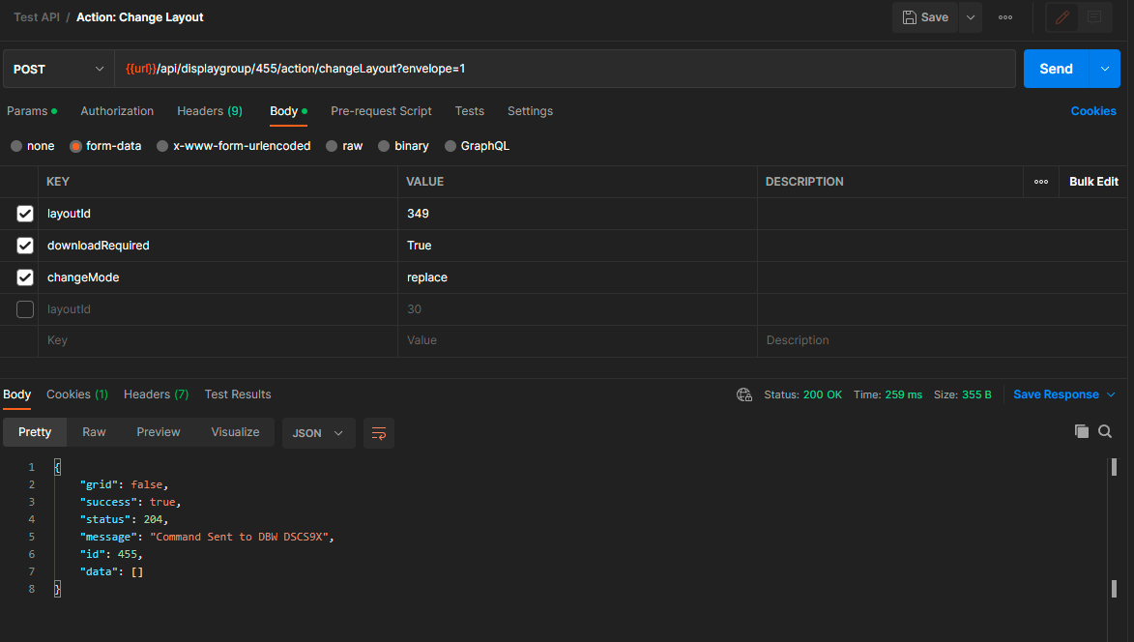1134x642 pixels.
Task: Switch response view to Raw
Action: click(94, 432)
